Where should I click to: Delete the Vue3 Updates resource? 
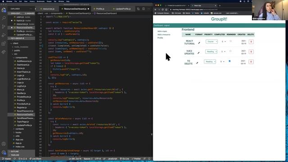251,52
